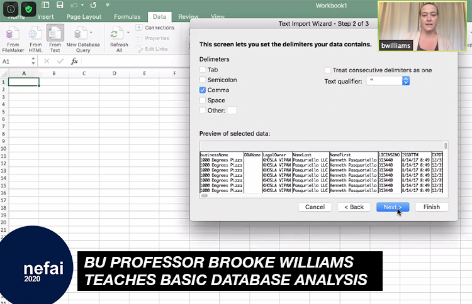
Task: Check the Semicolon delimiter option
Action: point(203,80)
